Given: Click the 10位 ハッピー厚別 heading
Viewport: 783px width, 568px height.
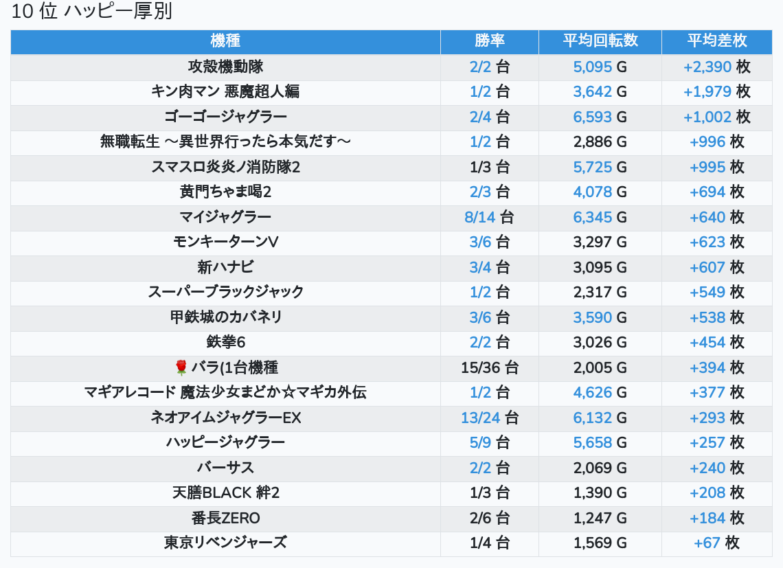Looking at the screenshot, I should click(92, 12).
